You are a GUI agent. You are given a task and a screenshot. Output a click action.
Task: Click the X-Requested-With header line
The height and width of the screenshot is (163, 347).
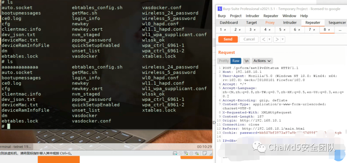pyautogui.click(x=257, y=112)
